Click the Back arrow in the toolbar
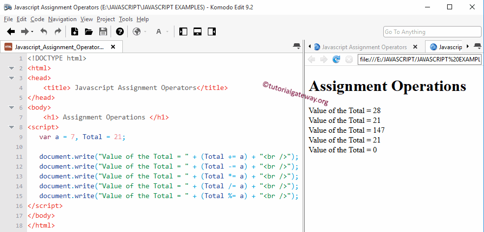484x232 pixels. (11, 31)
